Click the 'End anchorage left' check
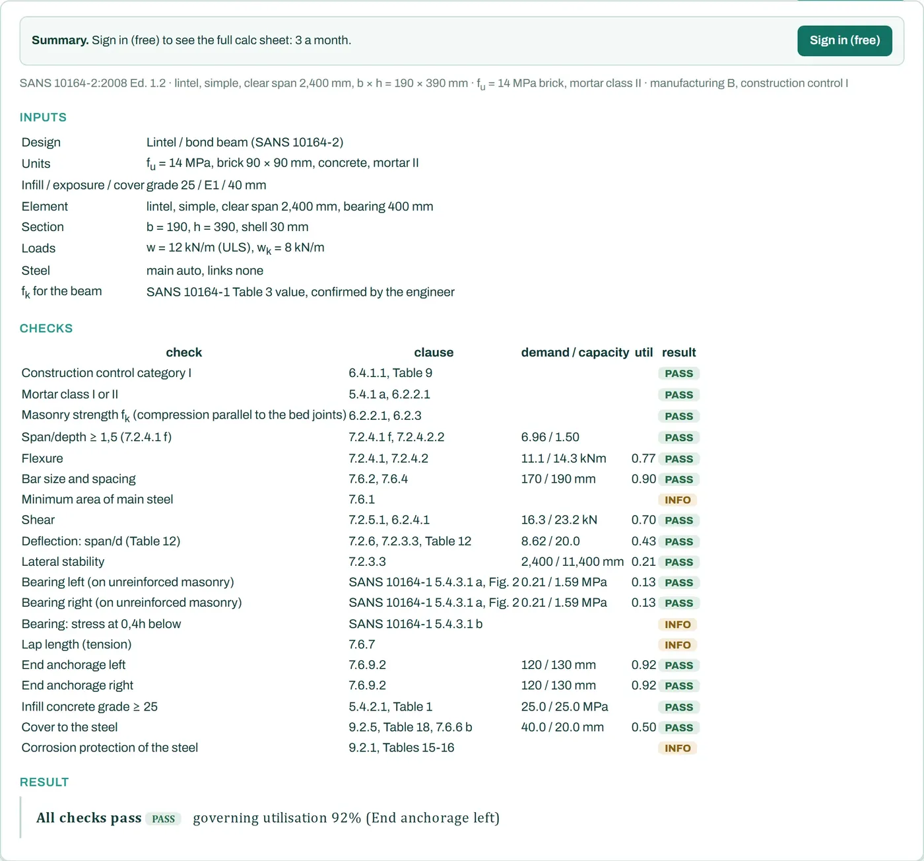The image size is (924, 861). (x=73, y=665)
